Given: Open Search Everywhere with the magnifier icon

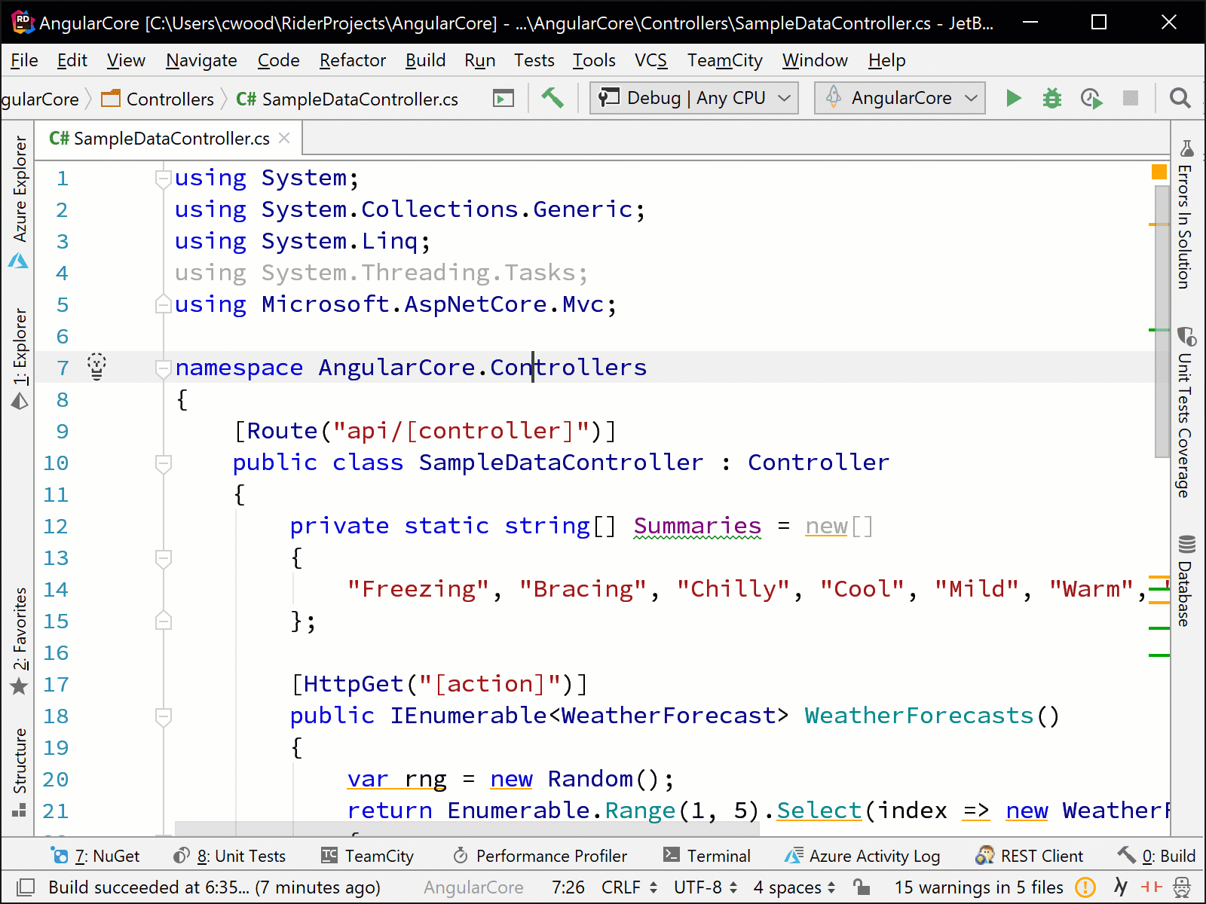Looking at the screenshot, I should point(1180,98).
